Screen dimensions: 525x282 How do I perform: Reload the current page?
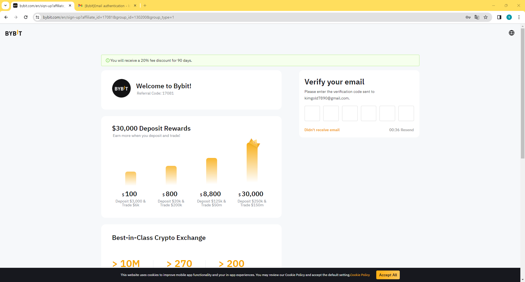26,17
